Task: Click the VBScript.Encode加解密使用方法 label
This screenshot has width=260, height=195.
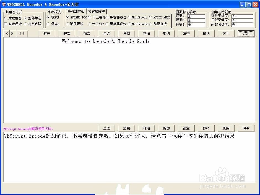Action: coord(28,129)
